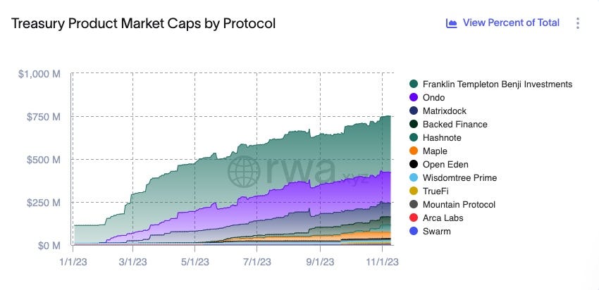Toggle Matrixdock legend item
This screenshot has height=290, width=599.
tap(438, 111)
